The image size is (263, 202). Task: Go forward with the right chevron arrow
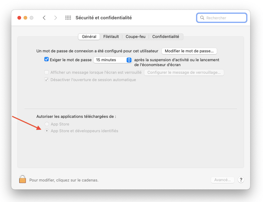click(x=56, y=18)
